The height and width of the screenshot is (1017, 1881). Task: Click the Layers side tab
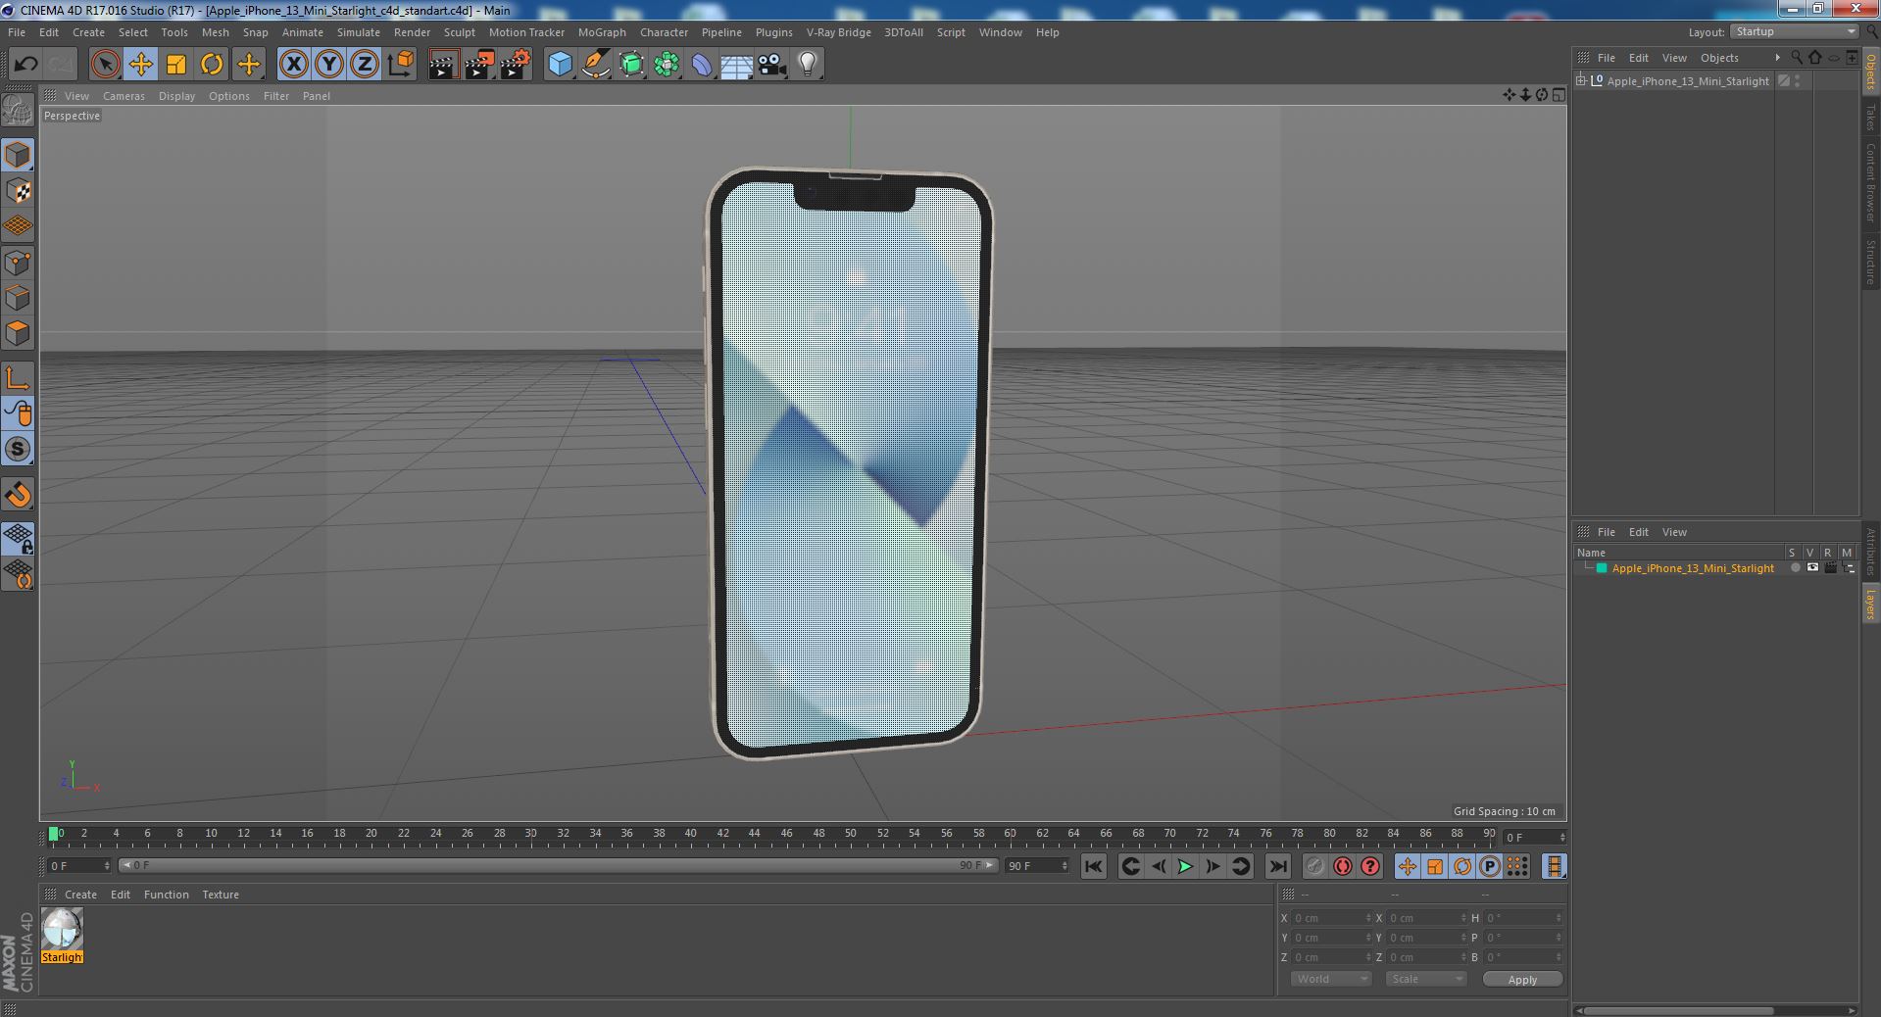pyautogui.click(x=1871, y=605)
